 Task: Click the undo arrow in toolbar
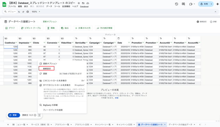point(19,12)
